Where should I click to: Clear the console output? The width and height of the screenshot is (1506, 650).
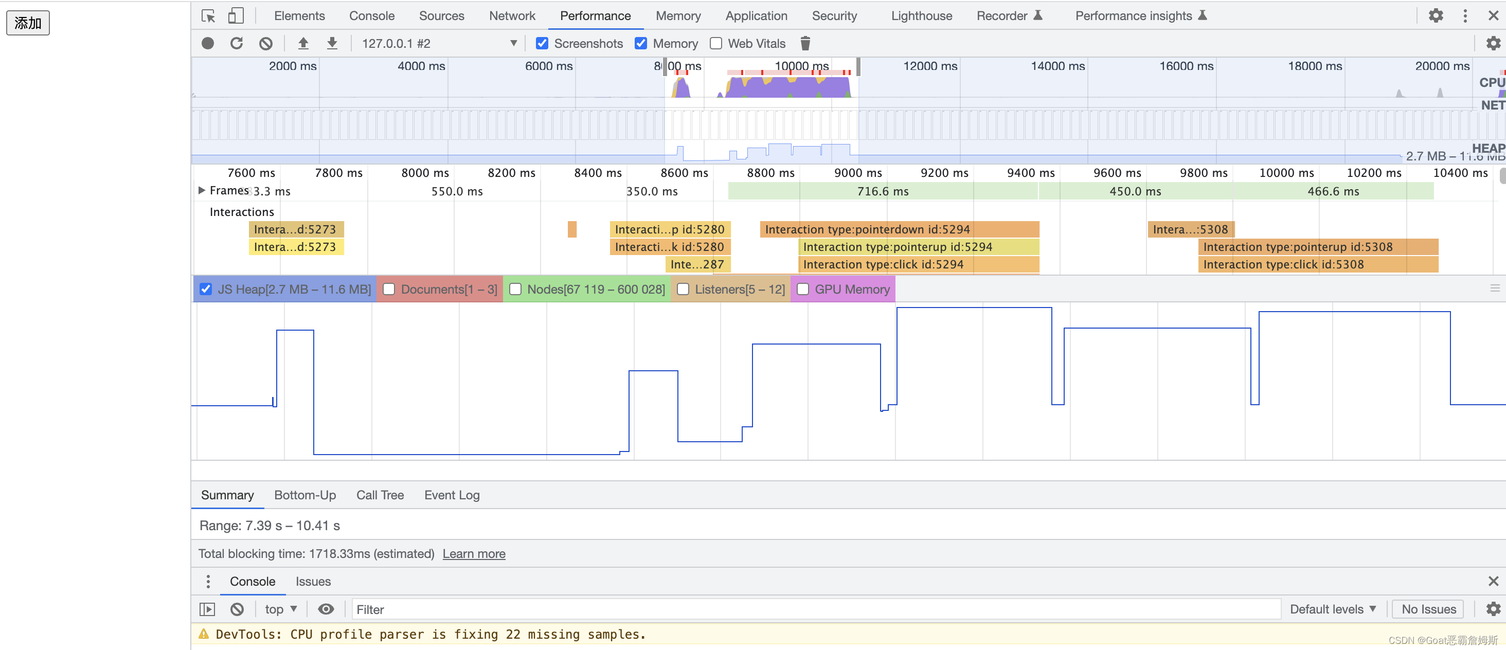click(237, 609)
